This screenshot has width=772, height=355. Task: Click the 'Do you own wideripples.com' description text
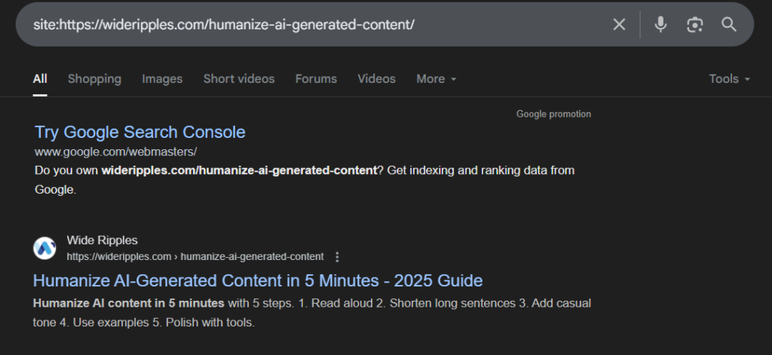[x=305, y=179]
